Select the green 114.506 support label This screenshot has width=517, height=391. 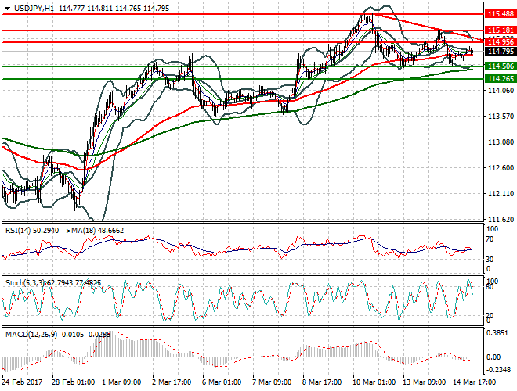501,66
